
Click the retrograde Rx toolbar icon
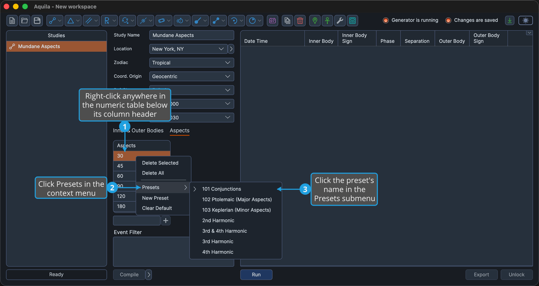pos(107,21)
